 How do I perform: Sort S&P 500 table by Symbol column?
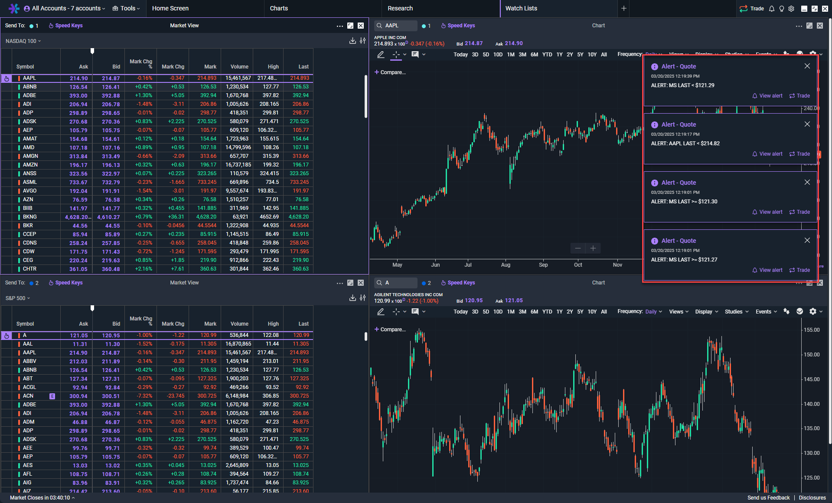(25, 324)
